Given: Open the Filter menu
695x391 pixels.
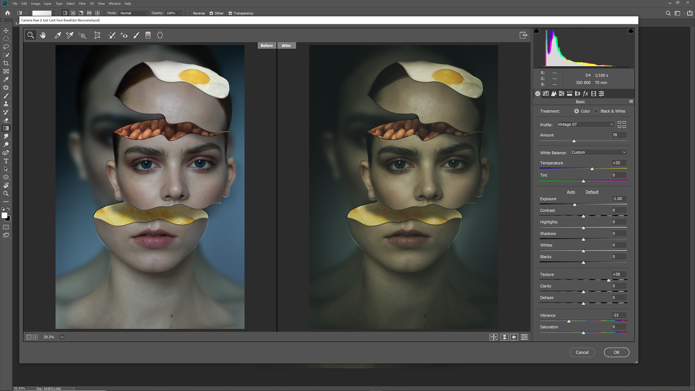Looking at the screenshot, I should pos(82,4).
